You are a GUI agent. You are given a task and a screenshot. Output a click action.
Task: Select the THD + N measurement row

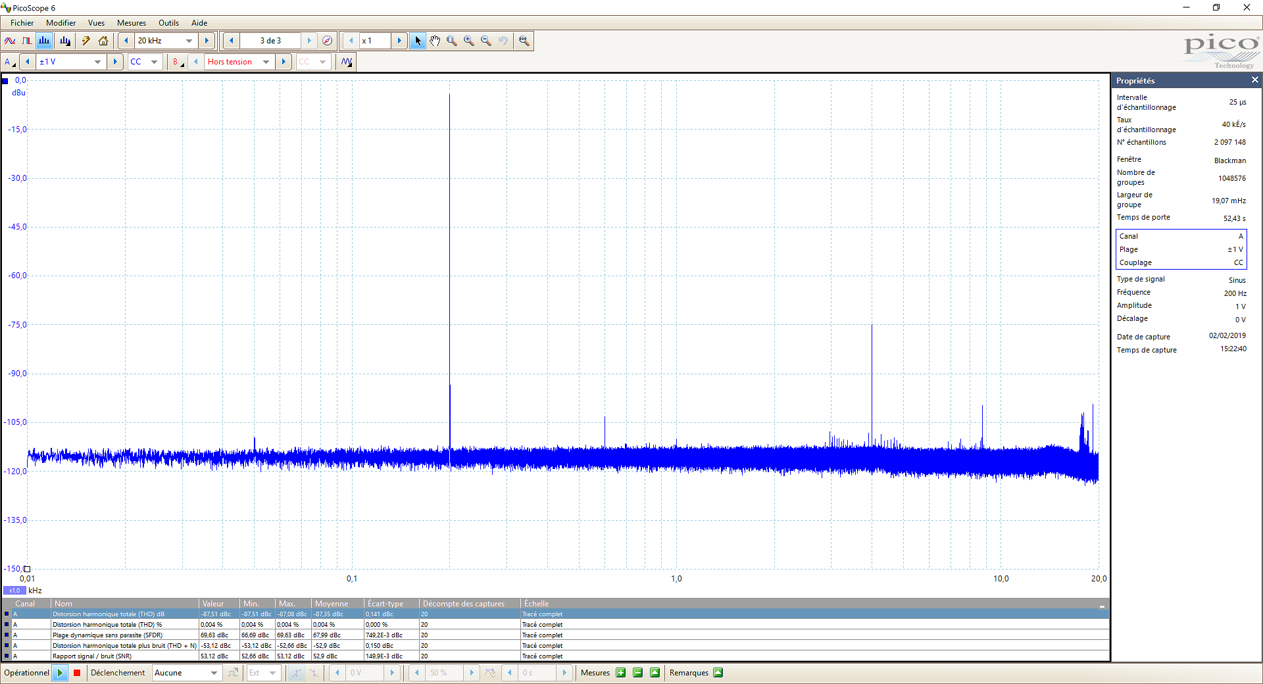tap(555, 646)
